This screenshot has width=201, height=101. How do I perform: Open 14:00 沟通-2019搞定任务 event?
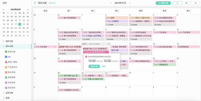pyautogui.click(x=93, y=79)
